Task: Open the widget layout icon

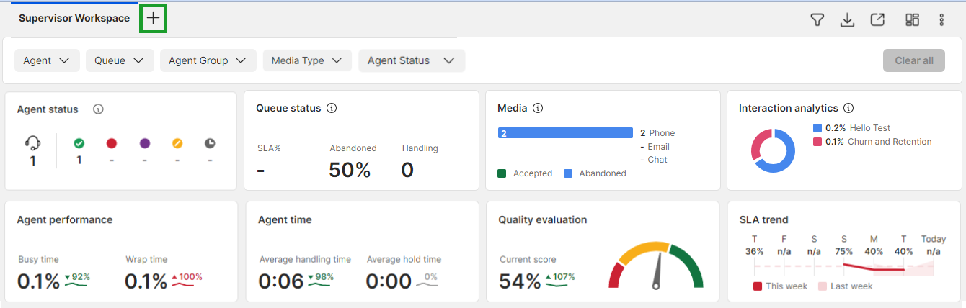Action: click(912, 20)
